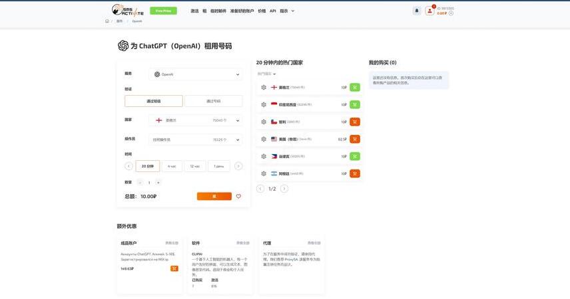Show earlier rental time options
Viewport: 570px width, 299px height.
(x=129, y=166)
